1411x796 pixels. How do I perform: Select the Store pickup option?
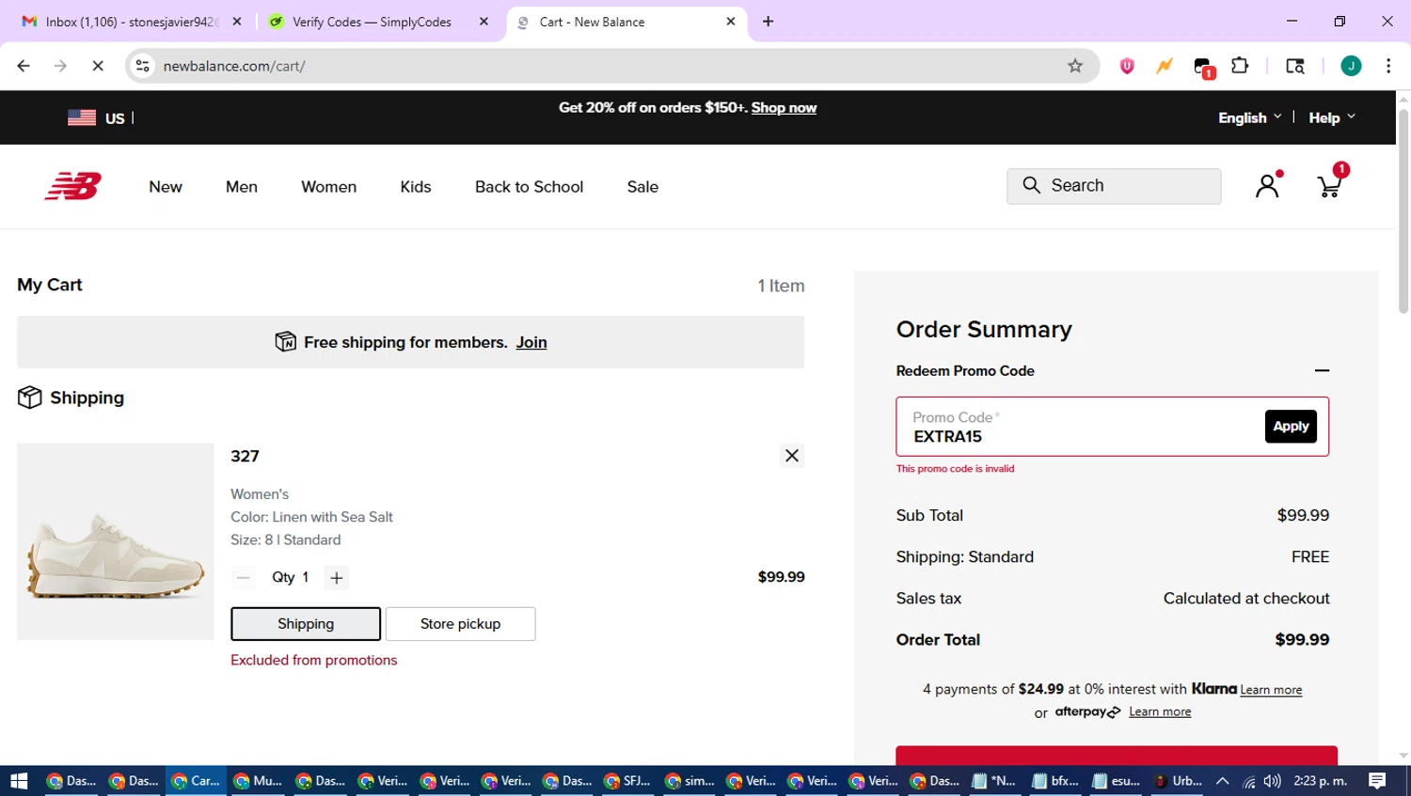[x=460, y=624]
